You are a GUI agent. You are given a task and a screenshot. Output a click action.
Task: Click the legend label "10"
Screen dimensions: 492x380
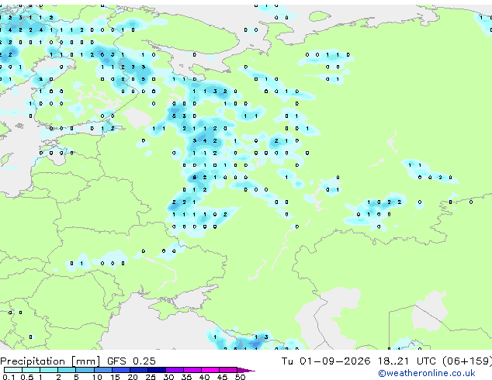[97, 377]
